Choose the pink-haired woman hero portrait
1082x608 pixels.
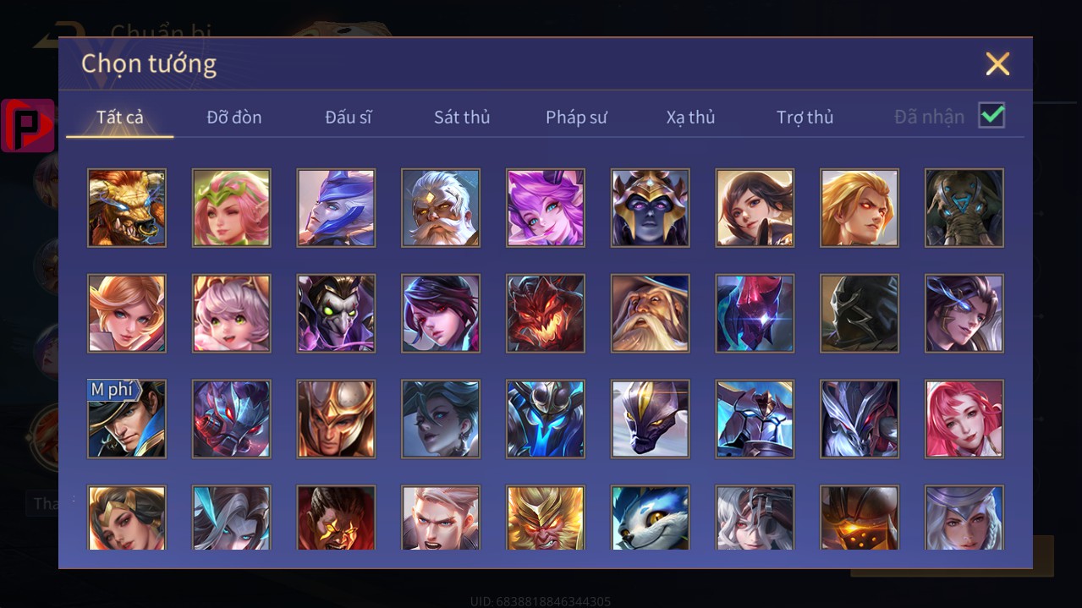point(964,419)
